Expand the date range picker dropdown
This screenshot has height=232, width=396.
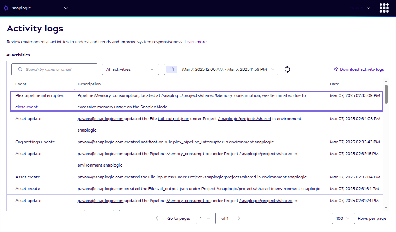[x=273, y=69]
